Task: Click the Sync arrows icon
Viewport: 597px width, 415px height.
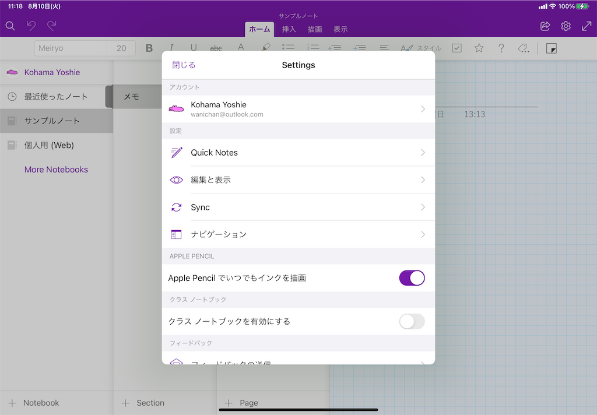Action: pos(176,207)
